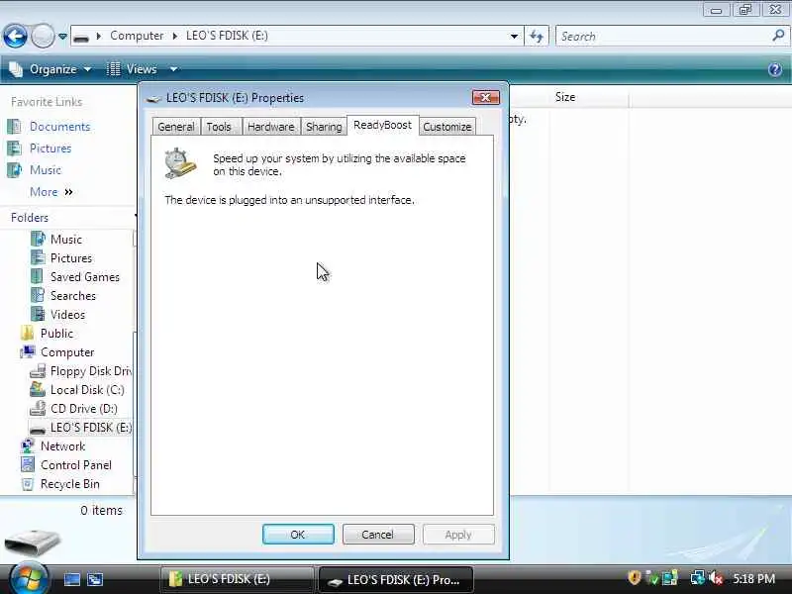Select Saved Games folder in tree
The image size is (792, 594).
point(85,277)
